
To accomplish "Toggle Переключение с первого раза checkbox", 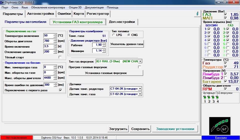I will pos(60,90).
